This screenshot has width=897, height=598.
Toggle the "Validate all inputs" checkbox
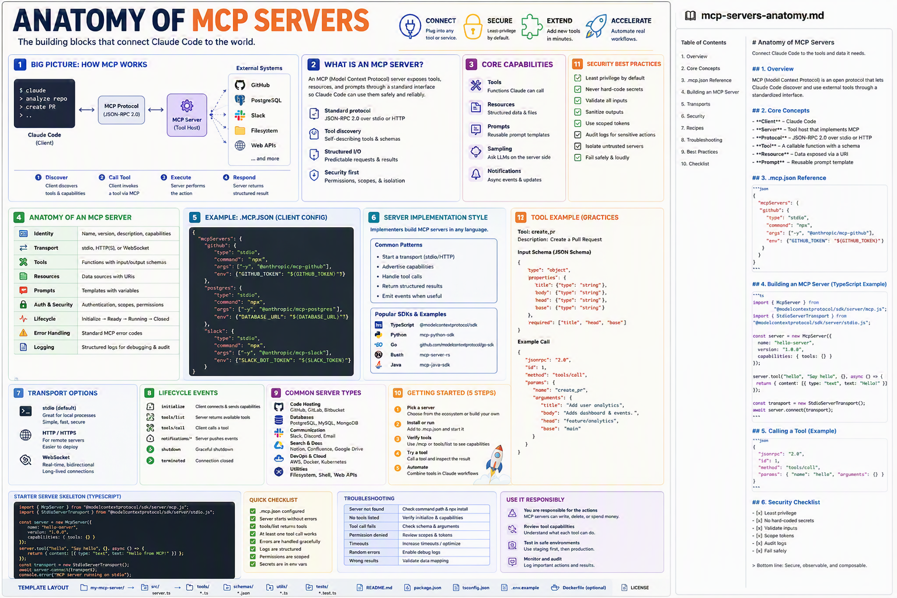(x=578, y=100)
